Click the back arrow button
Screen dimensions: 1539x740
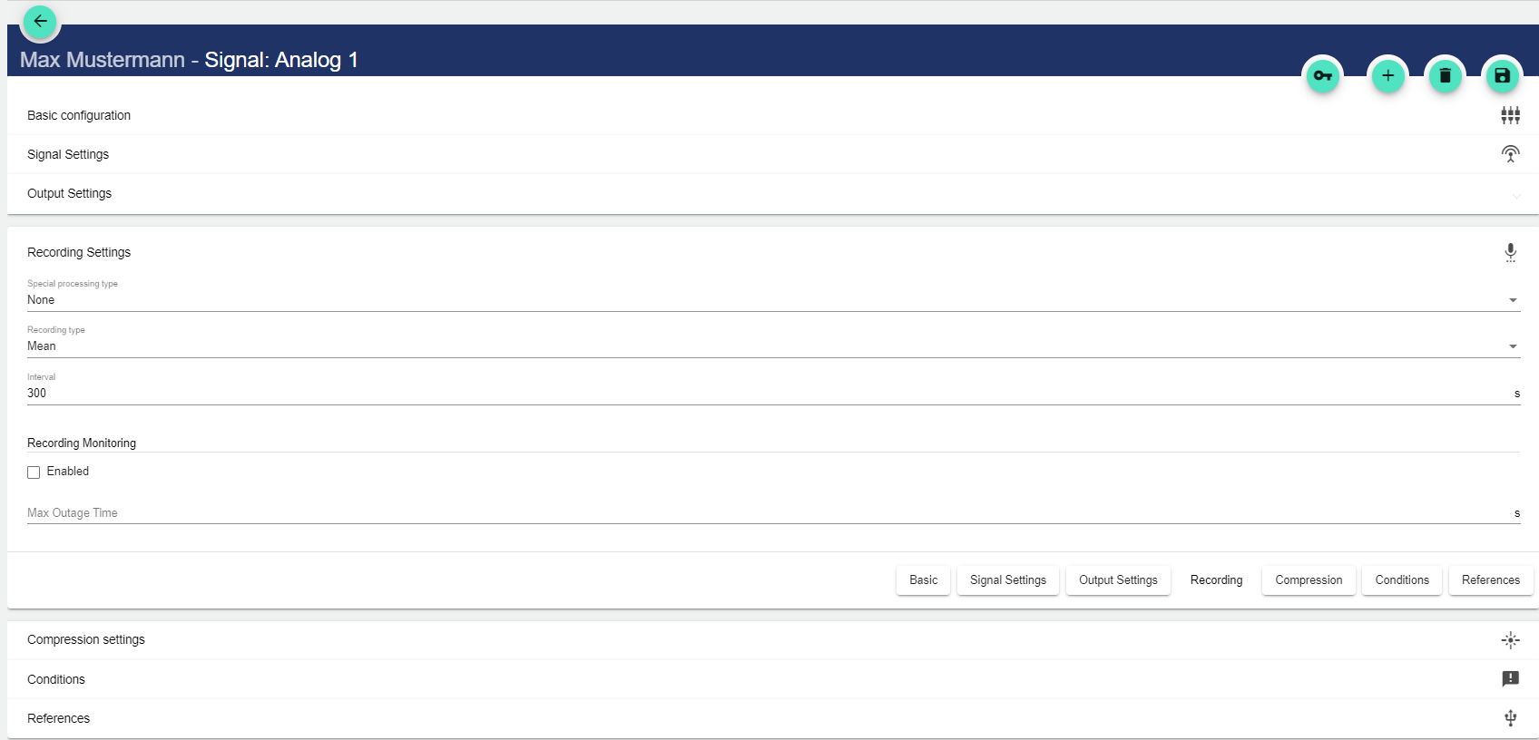(x=40, y=22)
